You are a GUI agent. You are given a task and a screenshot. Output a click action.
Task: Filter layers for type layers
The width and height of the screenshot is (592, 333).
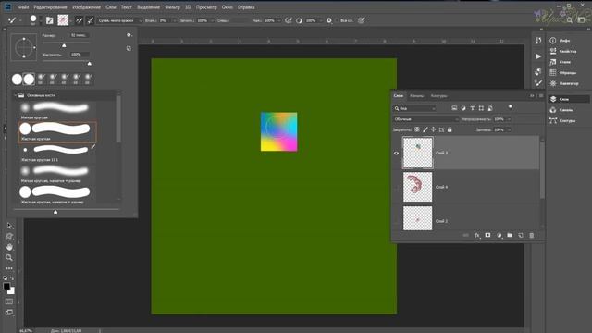click(x=473, y=108)
